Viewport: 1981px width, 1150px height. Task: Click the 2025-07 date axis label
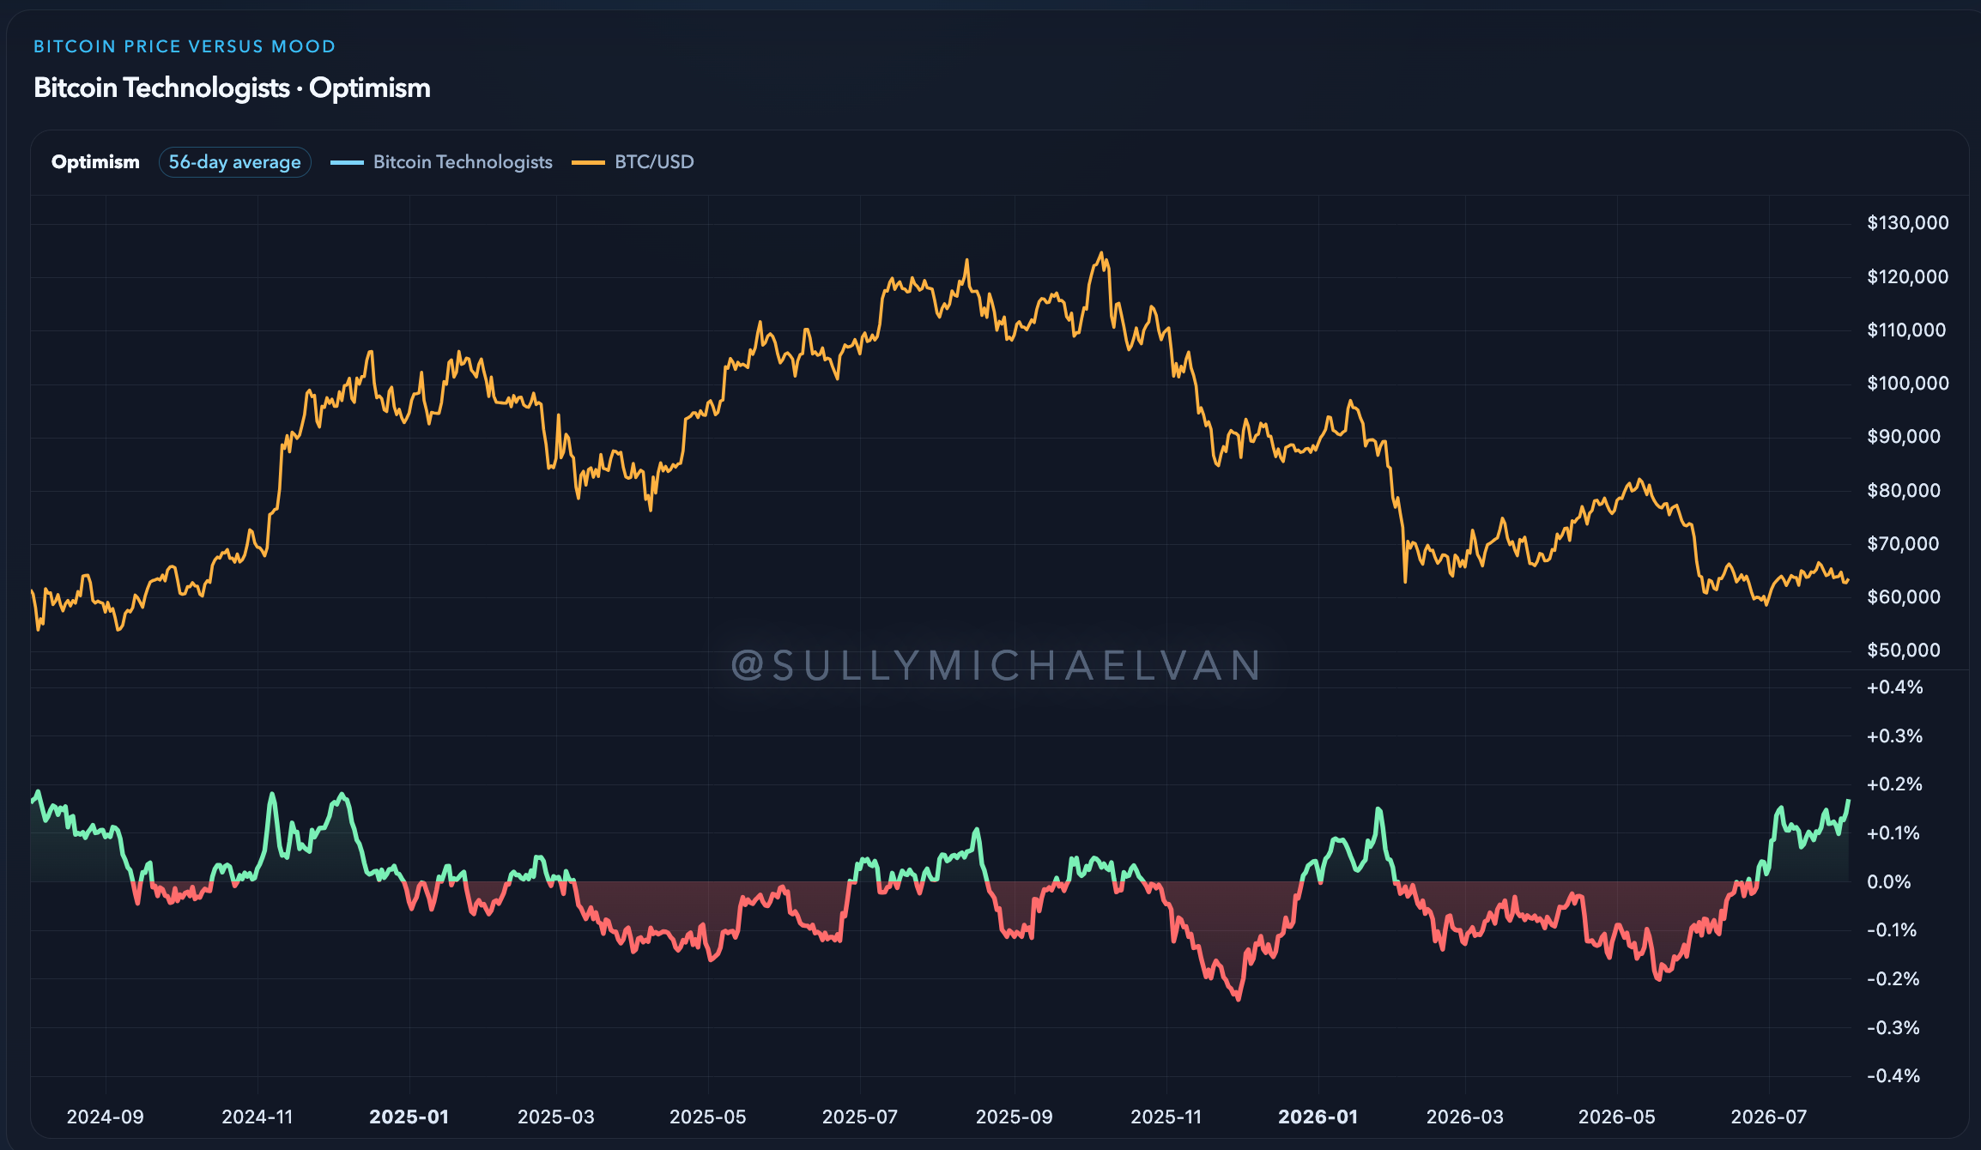click(860, 1117)
